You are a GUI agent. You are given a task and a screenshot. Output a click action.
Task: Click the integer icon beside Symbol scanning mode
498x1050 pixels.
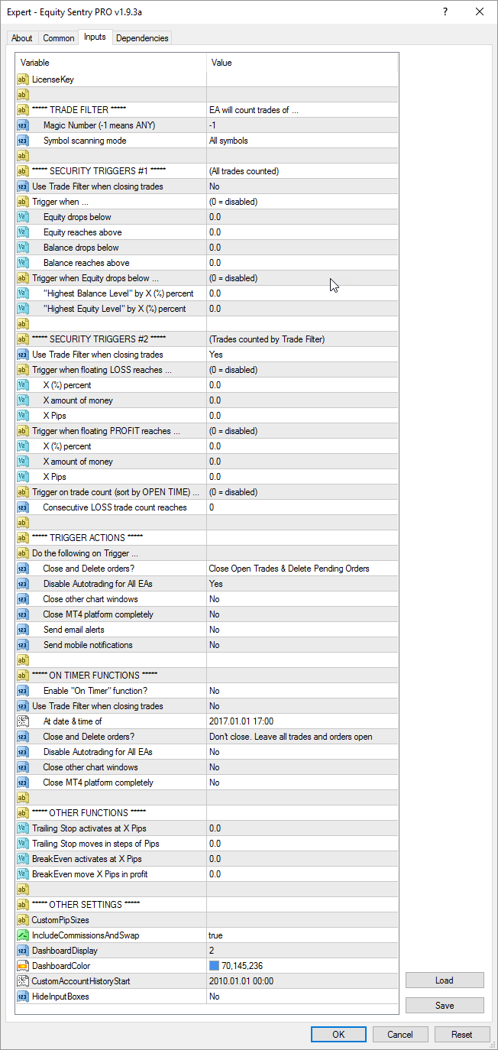pos(22,141)
